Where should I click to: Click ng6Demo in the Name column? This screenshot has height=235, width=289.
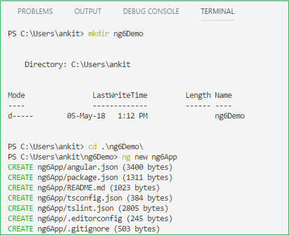coord(230,116)
